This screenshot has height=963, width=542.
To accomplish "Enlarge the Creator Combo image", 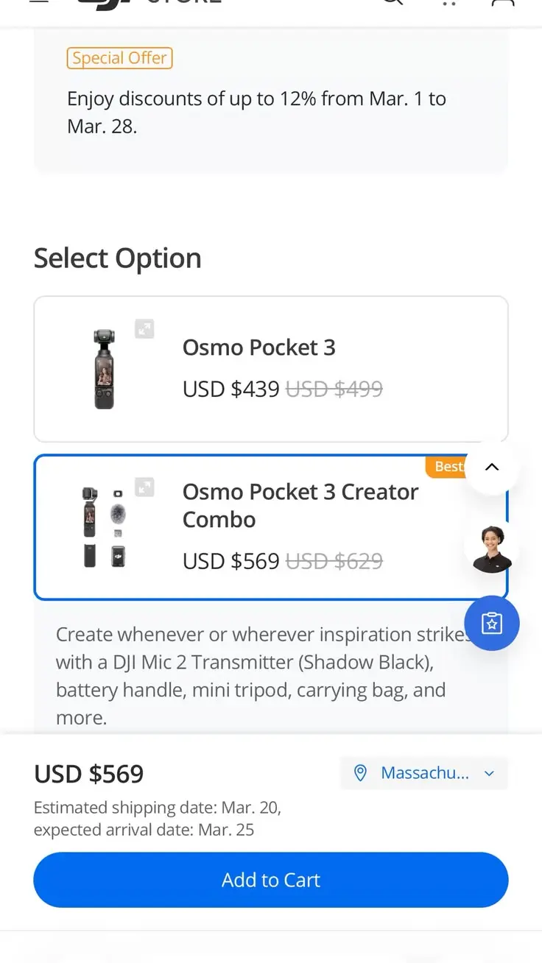I will (x=144, y=487).
